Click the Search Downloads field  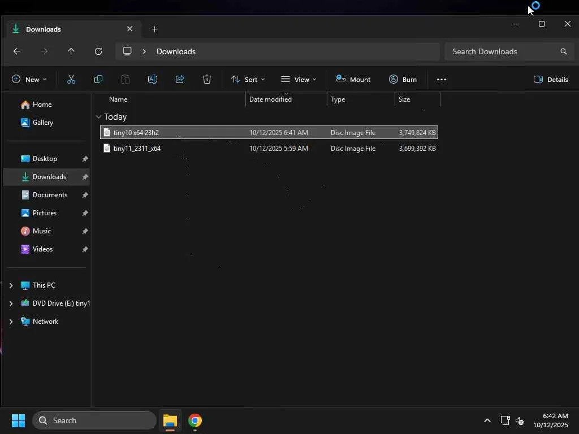coord(503,51)
